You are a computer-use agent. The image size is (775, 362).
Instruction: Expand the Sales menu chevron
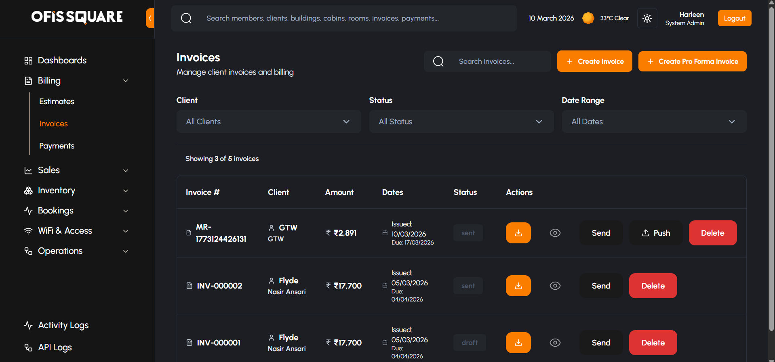126,171
